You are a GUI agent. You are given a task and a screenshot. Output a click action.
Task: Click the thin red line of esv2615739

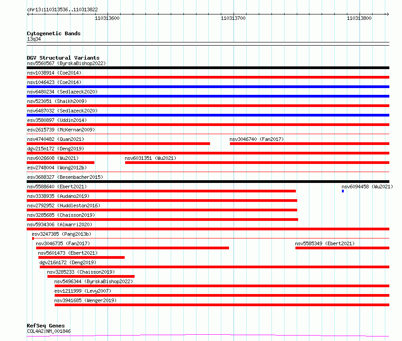[208, 134]
